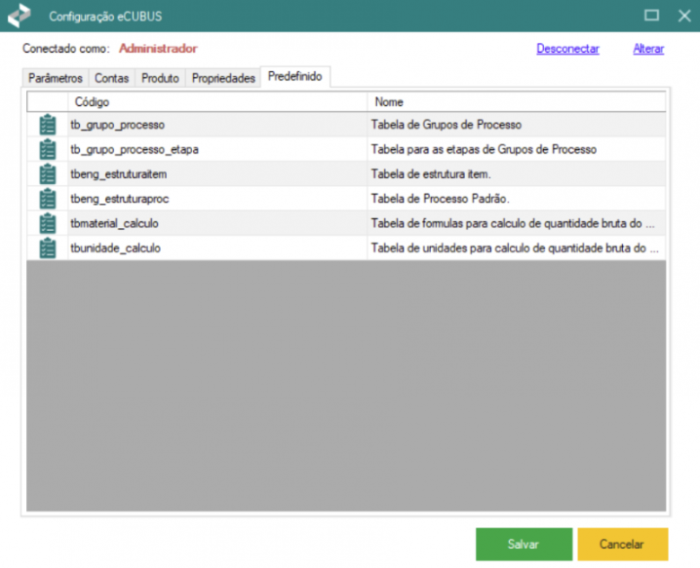Select the 'Tabela de Processo Padrão.' cell
Image resolution: width=700 pixels, height=568 pixels.
pos(516,199)
